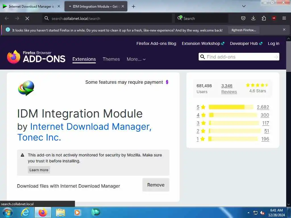Click the Firefox Browser Add-ons logo
Image resolution: width=291 pixels, height=218 pixels.
click(x=36, y=57)
